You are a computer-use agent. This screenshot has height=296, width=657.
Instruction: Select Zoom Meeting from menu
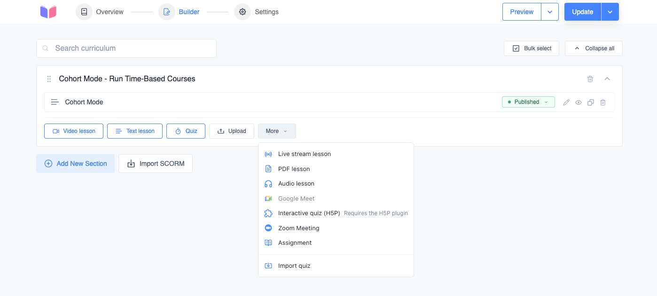[x=336, y=228]
